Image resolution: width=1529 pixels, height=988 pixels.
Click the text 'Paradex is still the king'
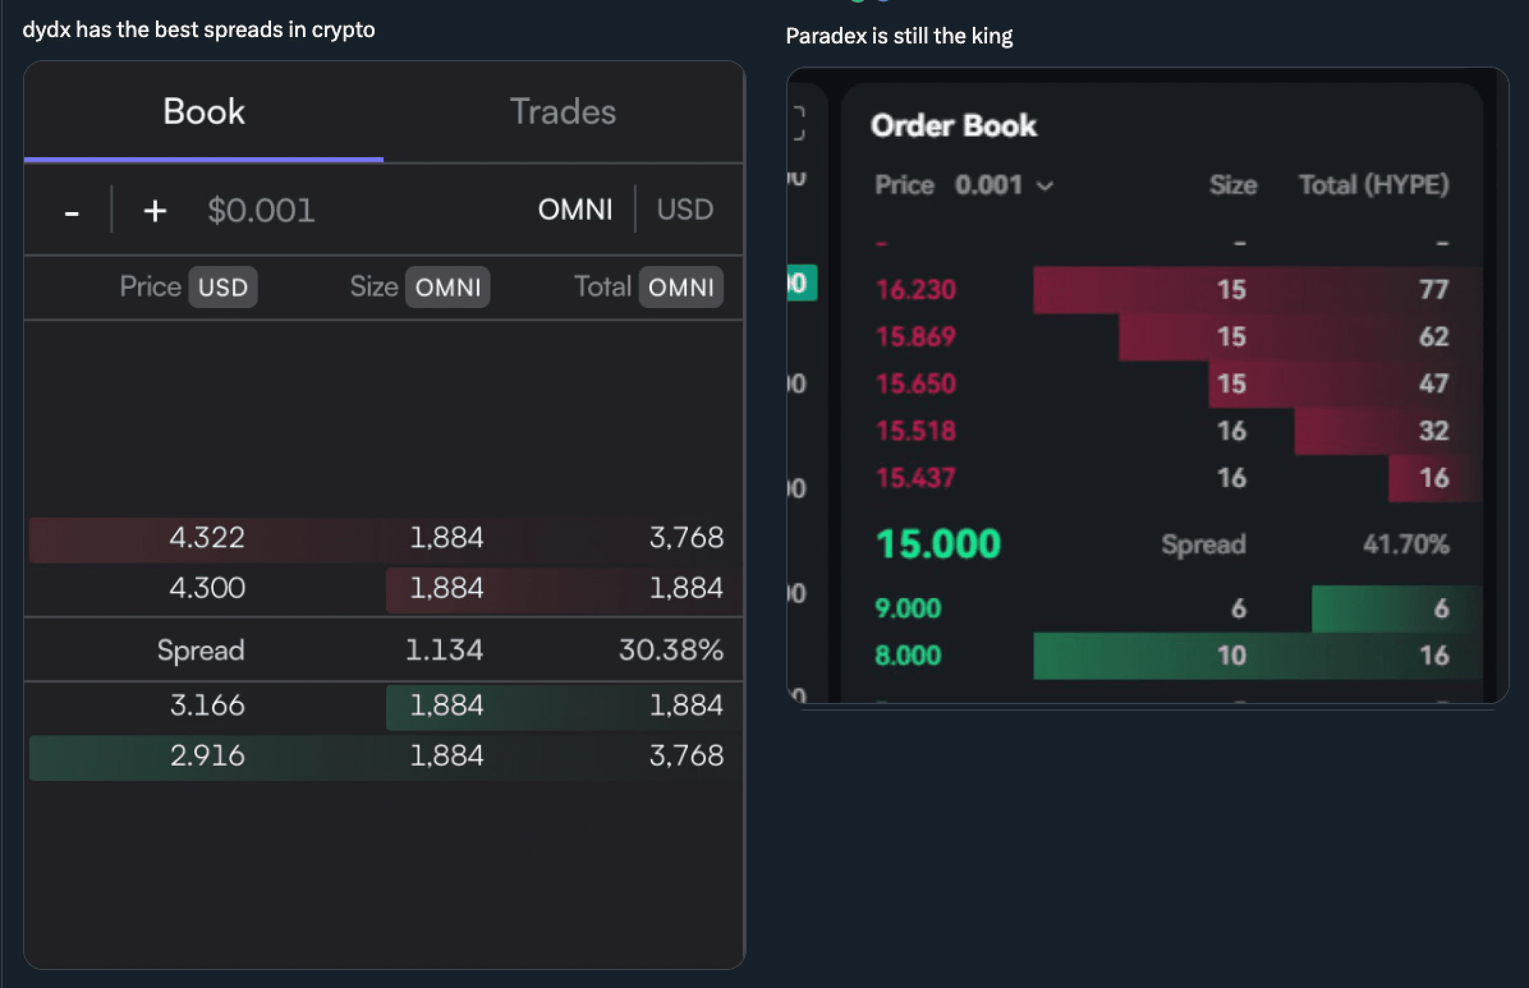pos(899,36)
